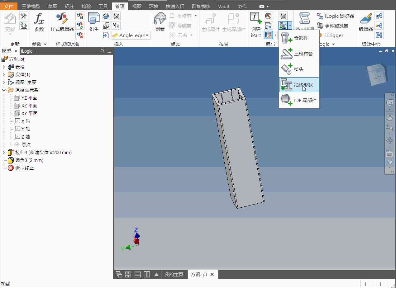Viewport: 396px width, 288px height.
Task: Click the 附着 attach point cloud tool
Action: [160, 22]
